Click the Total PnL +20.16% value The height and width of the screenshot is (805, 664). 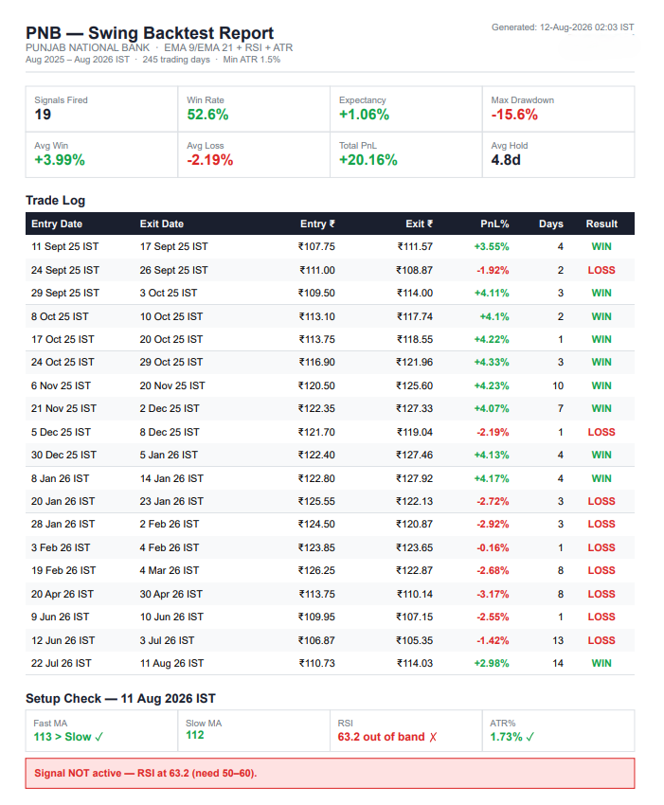pos(368,160)
